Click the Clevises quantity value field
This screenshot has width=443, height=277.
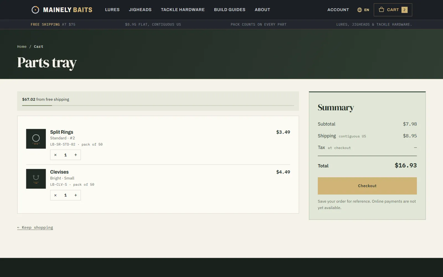(66, 195)
